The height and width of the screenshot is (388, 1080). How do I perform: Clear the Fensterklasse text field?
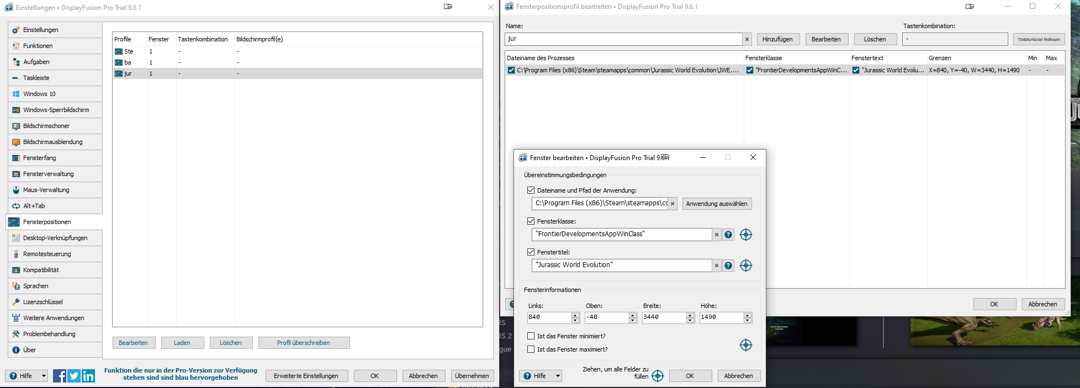(x=717, y=235)
